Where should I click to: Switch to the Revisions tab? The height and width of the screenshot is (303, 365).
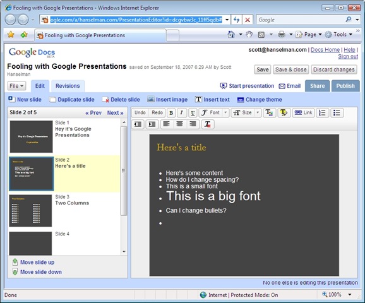point(68,86)
